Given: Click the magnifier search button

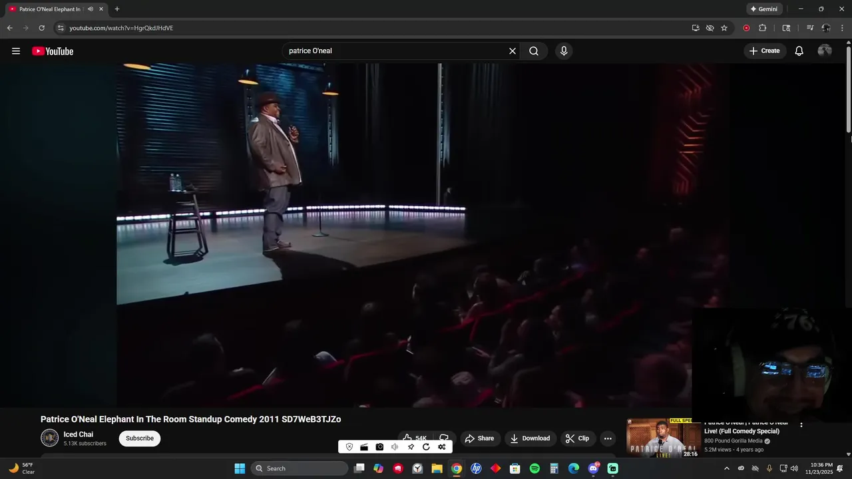Looking at the screenshot, I should pyautogui.click(x=534, y=51).
